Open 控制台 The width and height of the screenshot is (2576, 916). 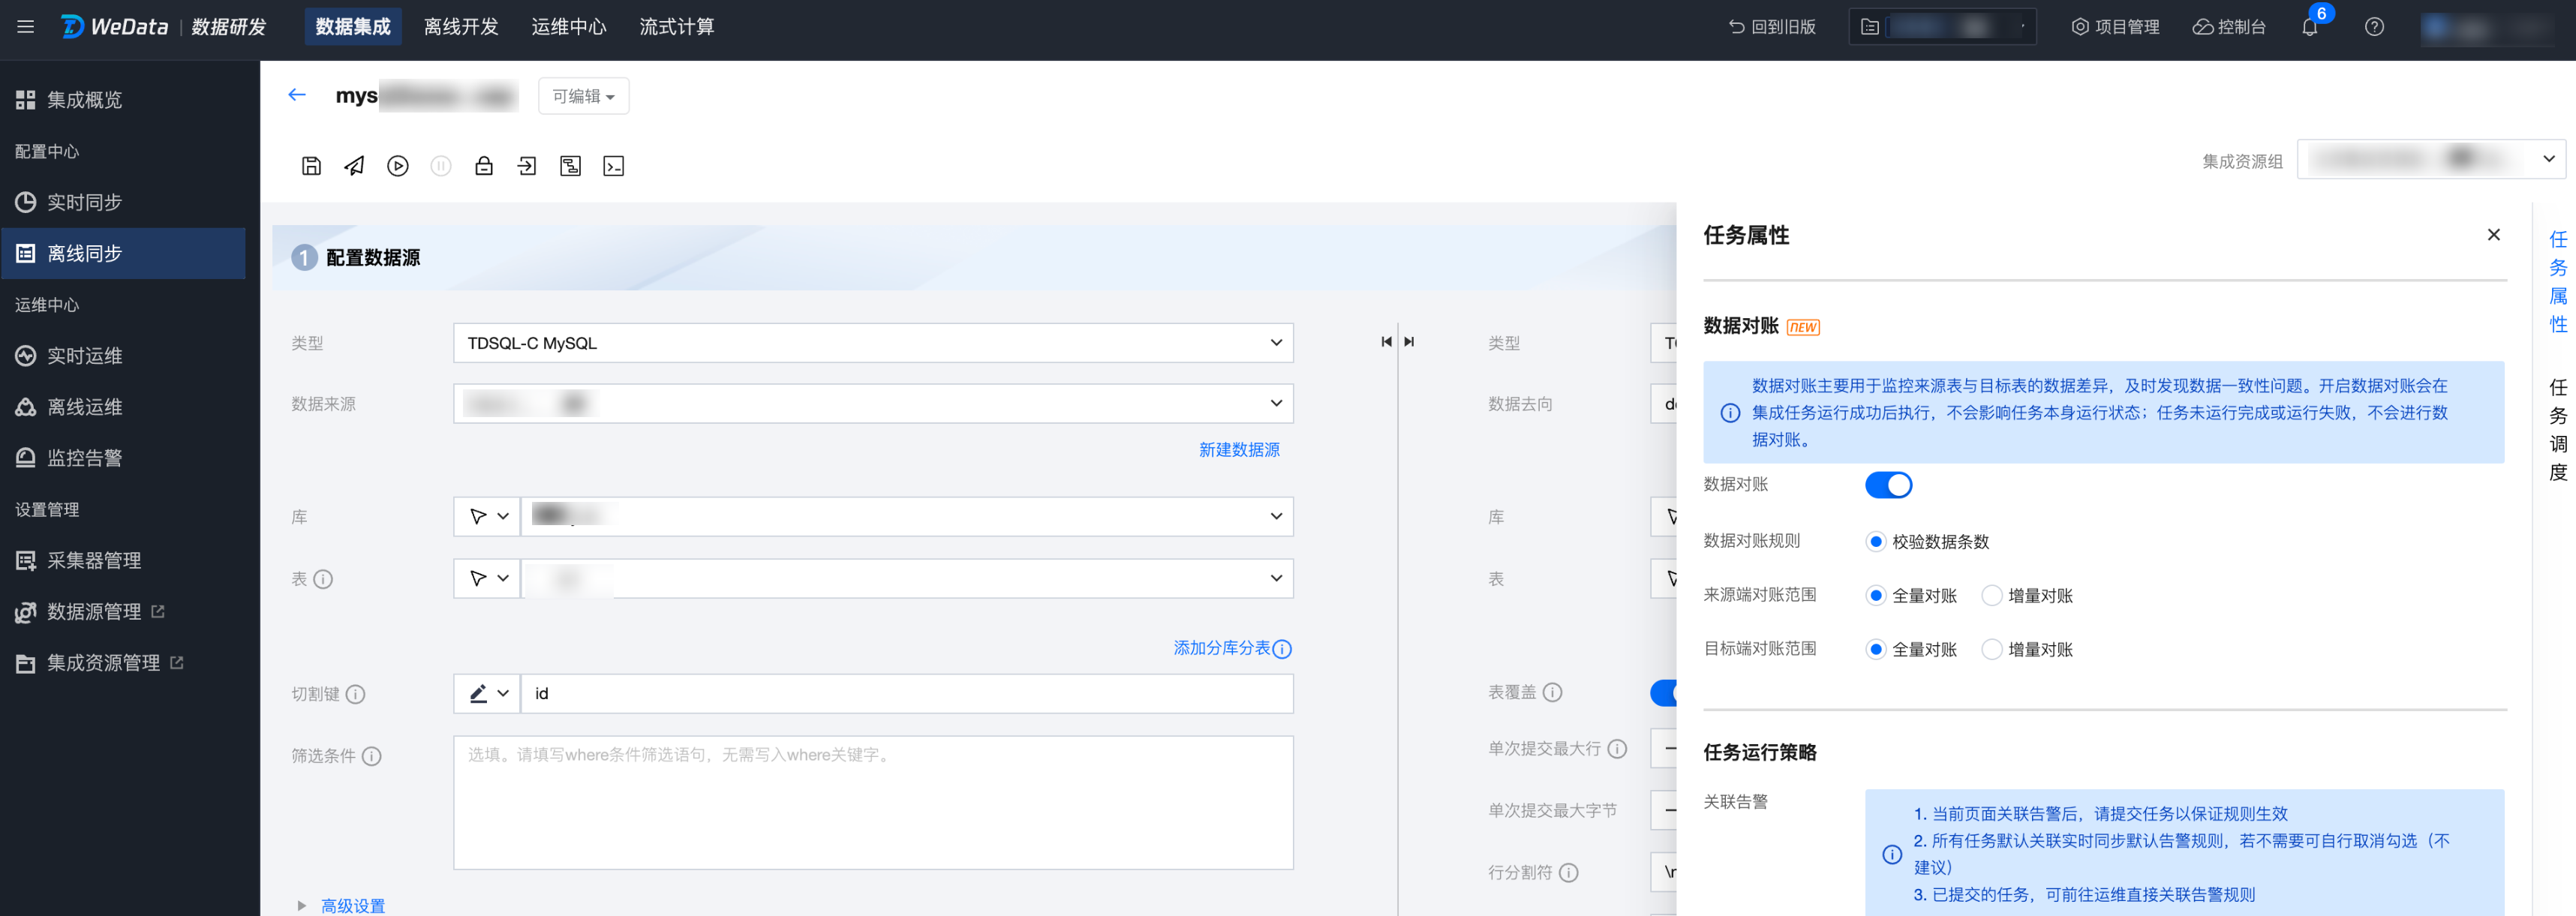point(2229,27)
